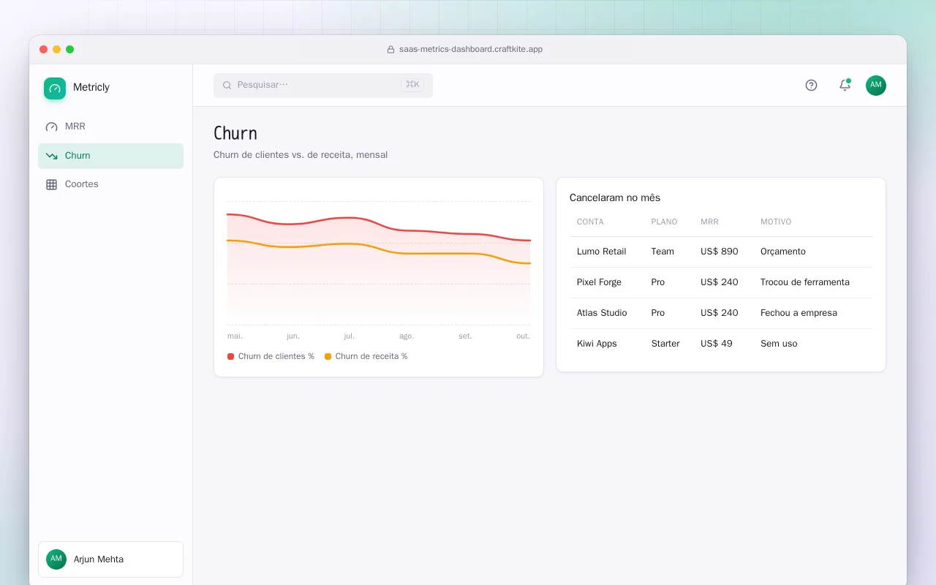Toggle Churn de receita % legend swatch
Viewport: 936px width, 585px height.
point(328,357)
